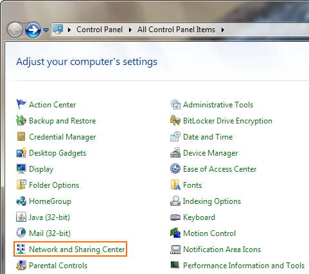Image resolution: width=309 pixels, height=274 pixels.
Task: Expand the recent pages dropdown arrow
Action: pos(46,30)
